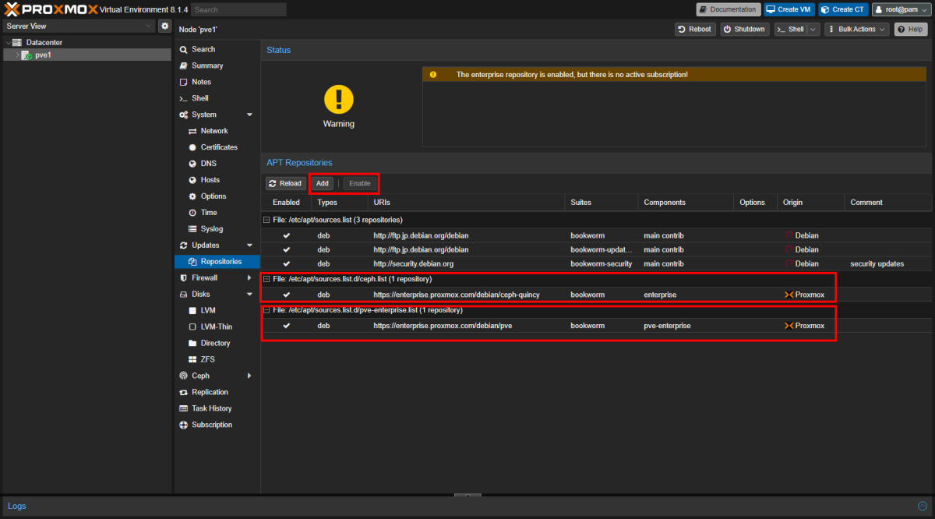Open the Directory storage page
935x519 pixels.
[x=217, y=343]
